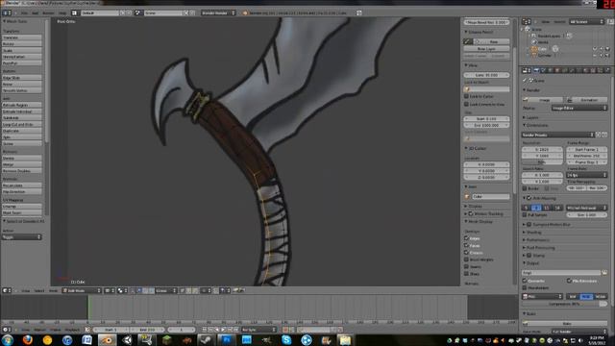The width and height of the screenshot is (615, 346).
Task: Toggle Overwrite output checkbox
Action: pos(525,281)
